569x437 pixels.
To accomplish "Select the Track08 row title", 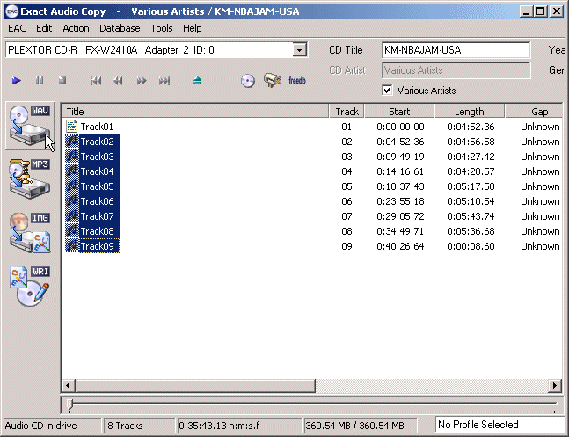I will 98,231.
